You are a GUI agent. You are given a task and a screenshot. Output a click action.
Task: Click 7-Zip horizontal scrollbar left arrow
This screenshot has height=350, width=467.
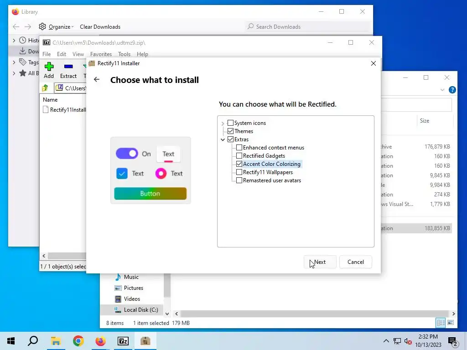pyautogui.click(x=44, y=256)
